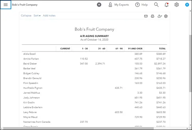This screenshot has width=192, height=130.
Task: Select customer Kiri Godin
Action: tap(29, 103)
